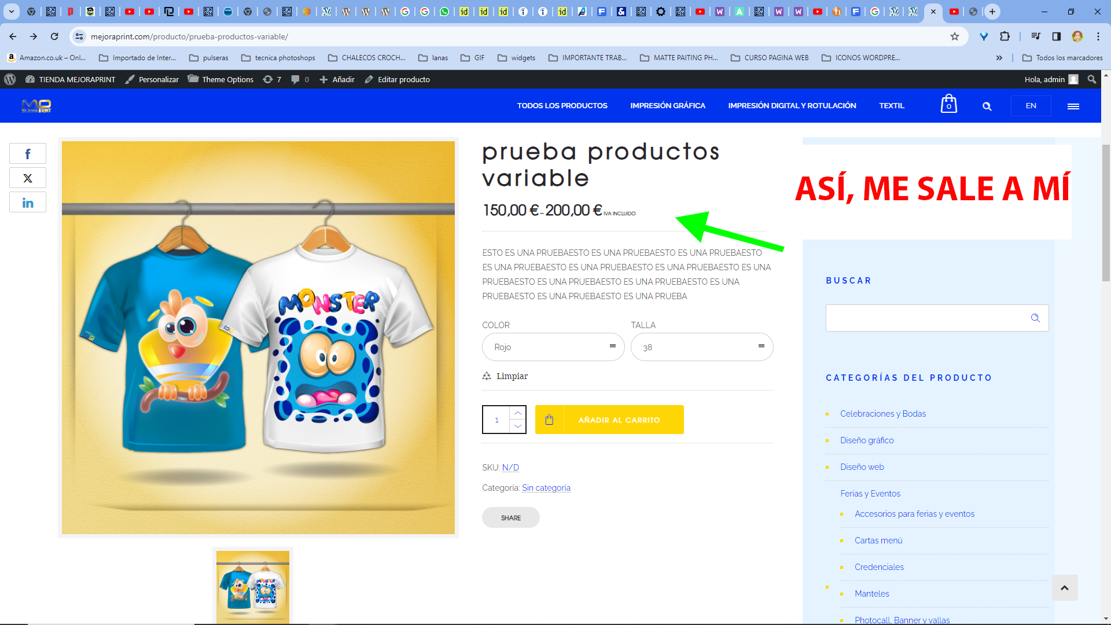Image resolution: width=1111 pixels, height=625 pixels.
Task: Select the t-shirts gallery thumbnail
Action: pyautogui.click(x=253, y=586)
